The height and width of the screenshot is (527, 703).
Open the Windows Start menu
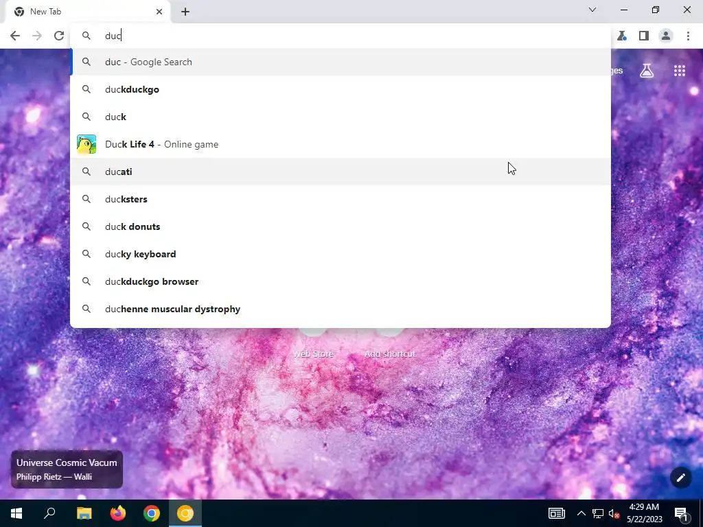[x=16, y=513]
